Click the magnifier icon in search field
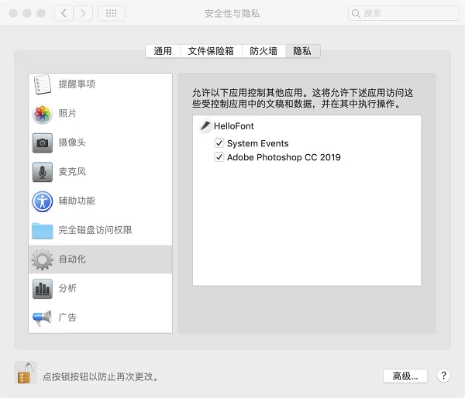This screenshot has width=465, height=398. [356, 13]
